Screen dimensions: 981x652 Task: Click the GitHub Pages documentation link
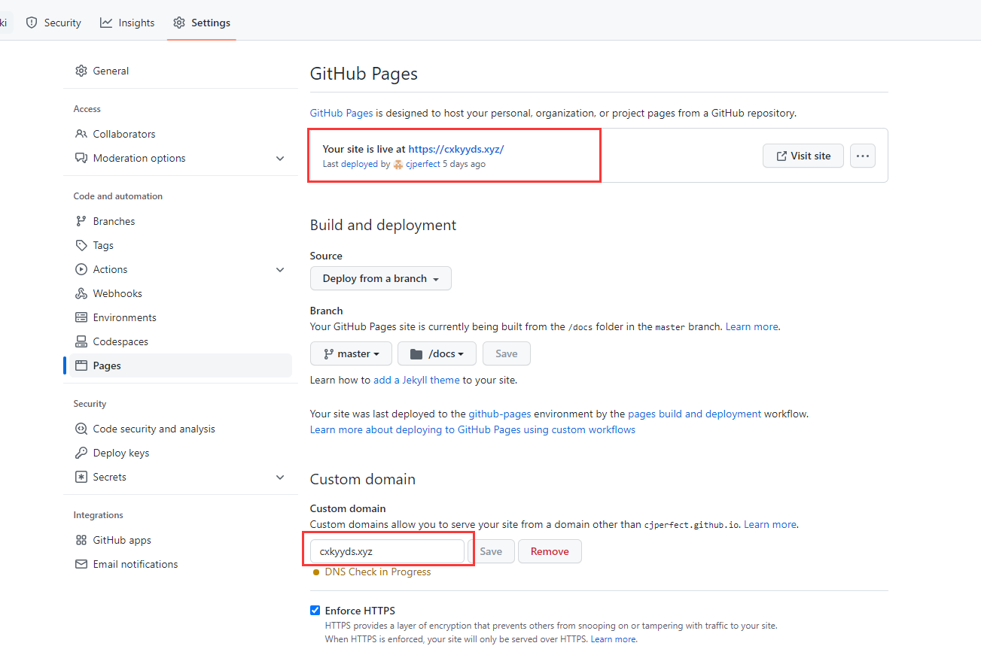(x=341, y=113)
